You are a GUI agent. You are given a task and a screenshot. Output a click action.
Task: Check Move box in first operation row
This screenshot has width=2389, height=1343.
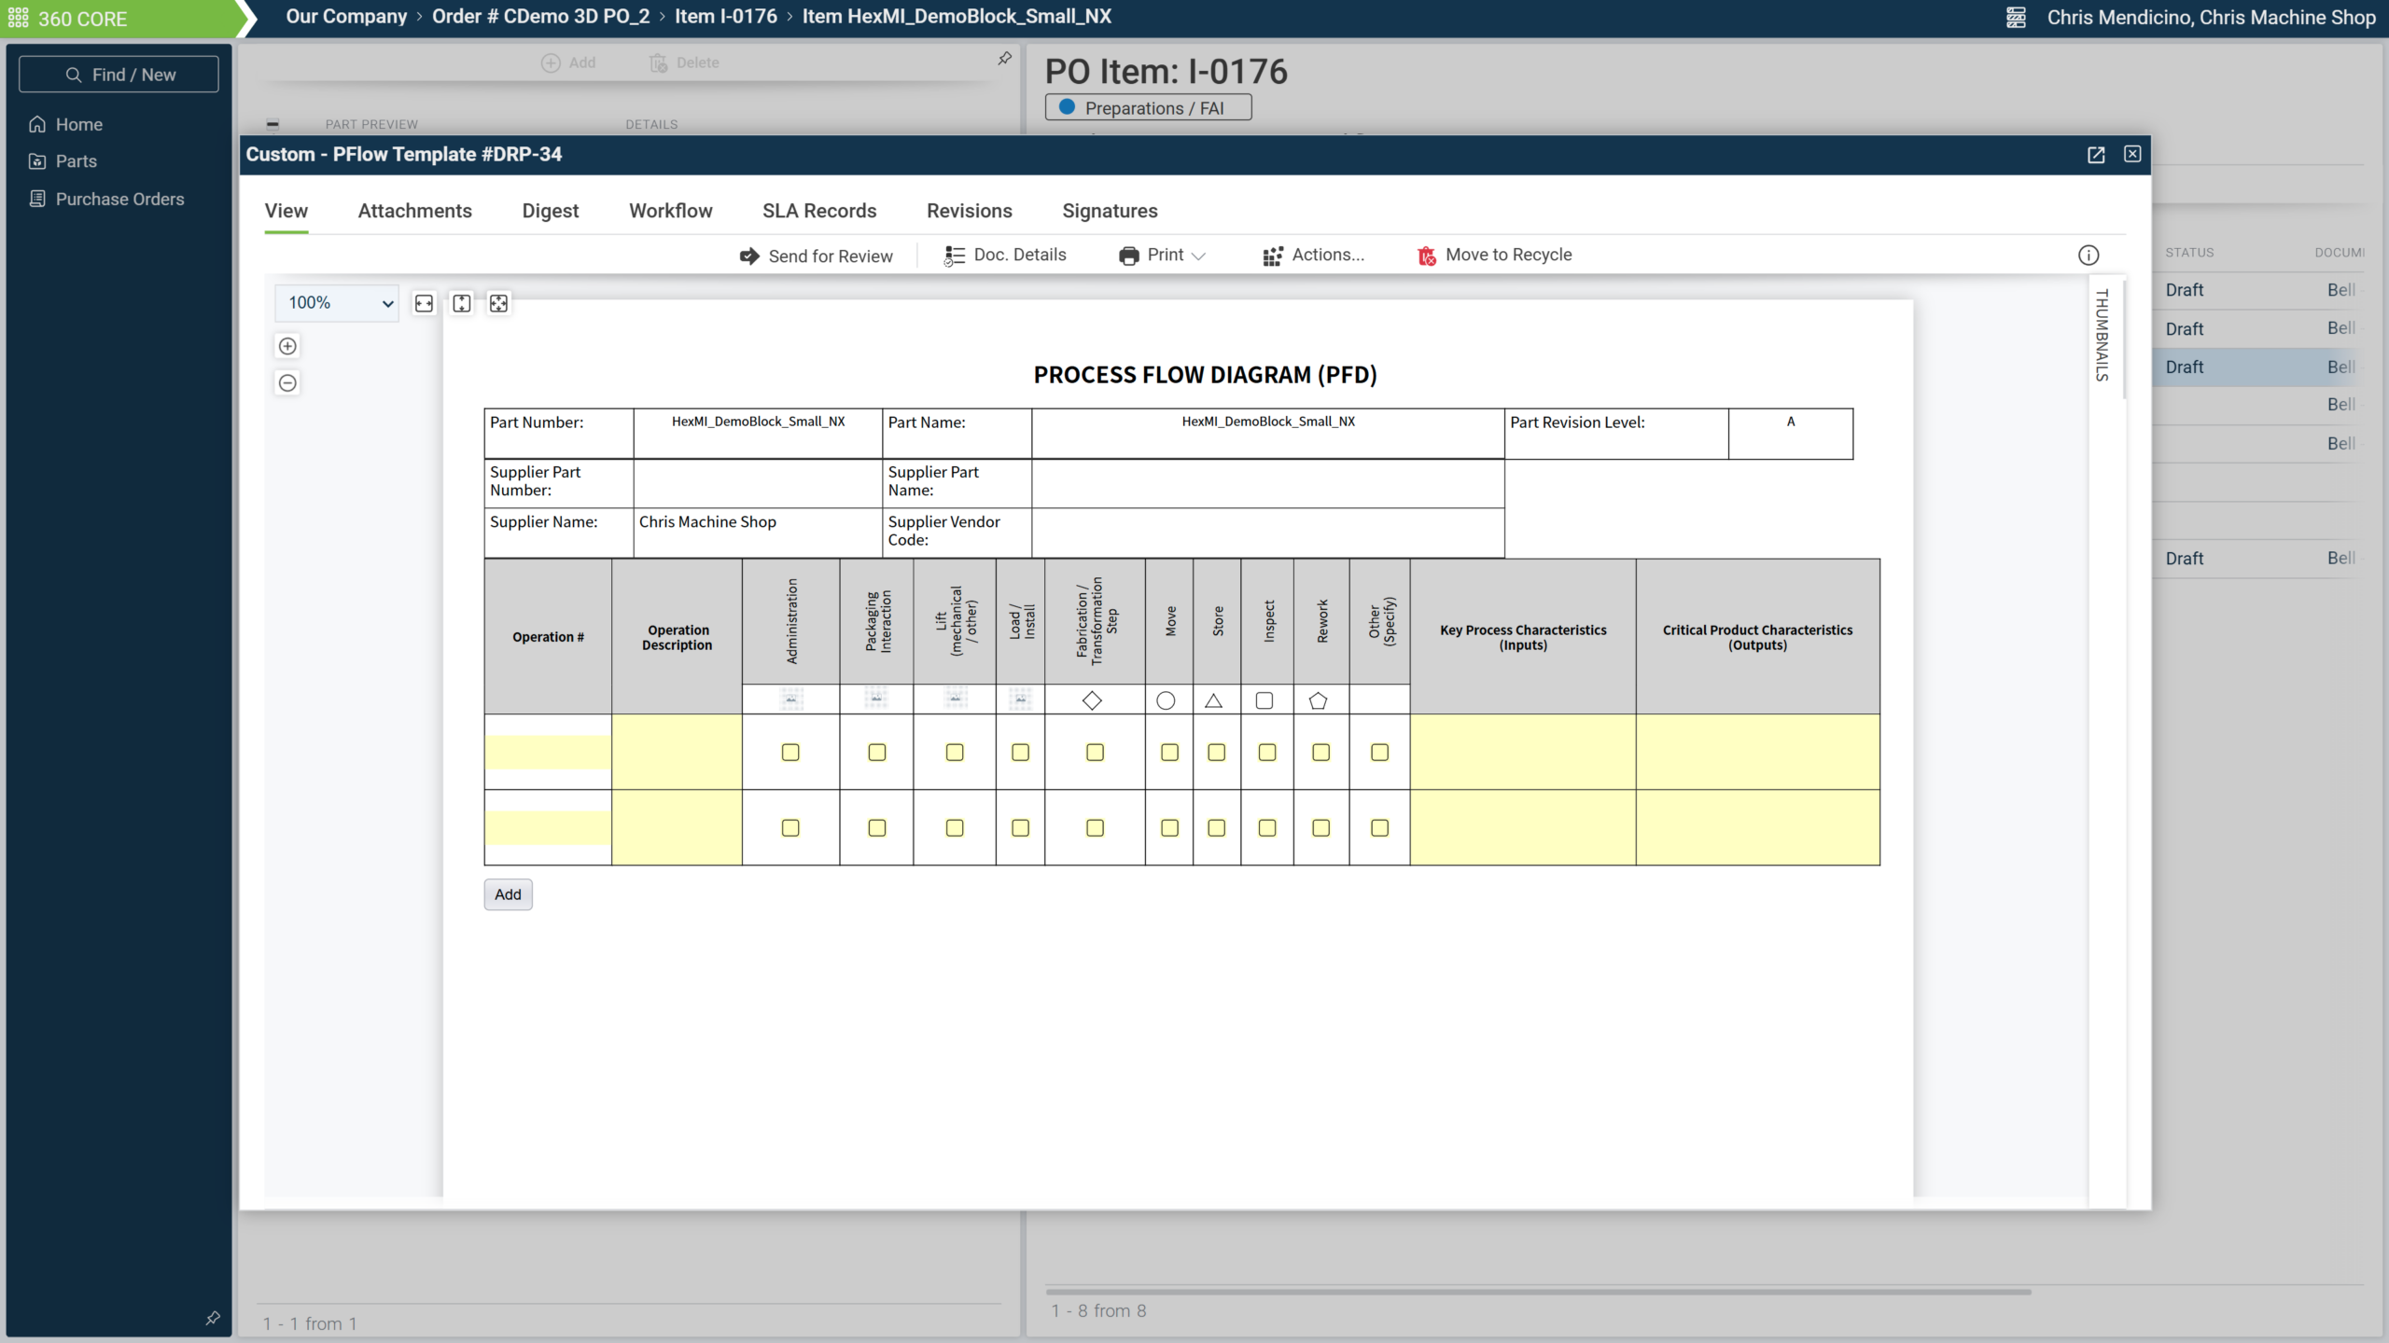[1169, 752]
